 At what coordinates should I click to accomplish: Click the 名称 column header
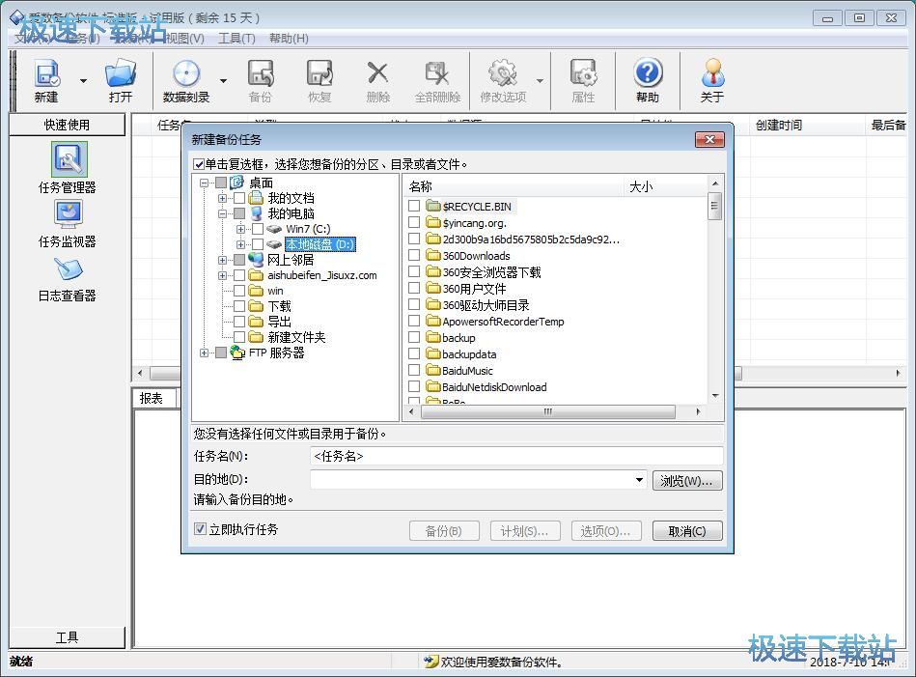pos(513,186)
